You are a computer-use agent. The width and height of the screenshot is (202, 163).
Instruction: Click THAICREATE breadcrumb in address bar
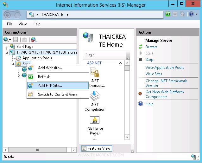click(52, 15)
